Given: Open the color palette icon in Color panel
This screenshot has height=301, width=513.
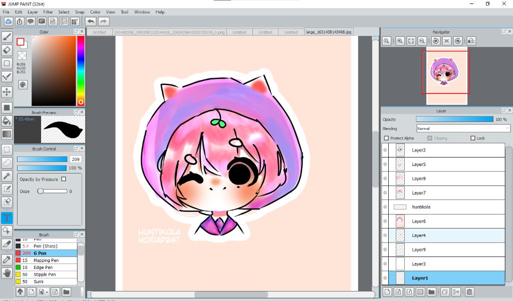Looking at the screenshot, I should click(x=23, y=85).
